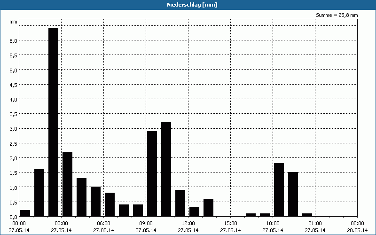Select the small bar just before 21:00
The image size is (376, 235).
tap(307, 215)
